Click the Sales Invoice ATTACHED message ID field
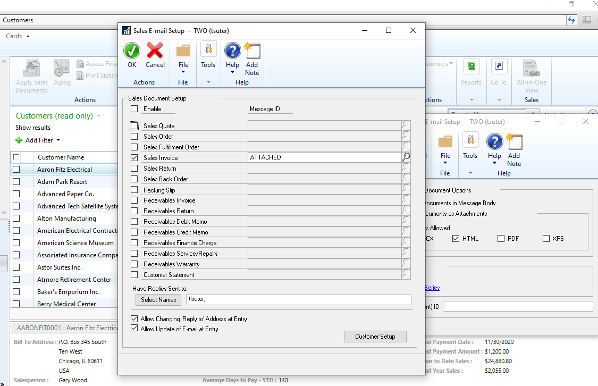Image resolution: width=598 pixels, height=386 pixels. [x=325, y=157]
